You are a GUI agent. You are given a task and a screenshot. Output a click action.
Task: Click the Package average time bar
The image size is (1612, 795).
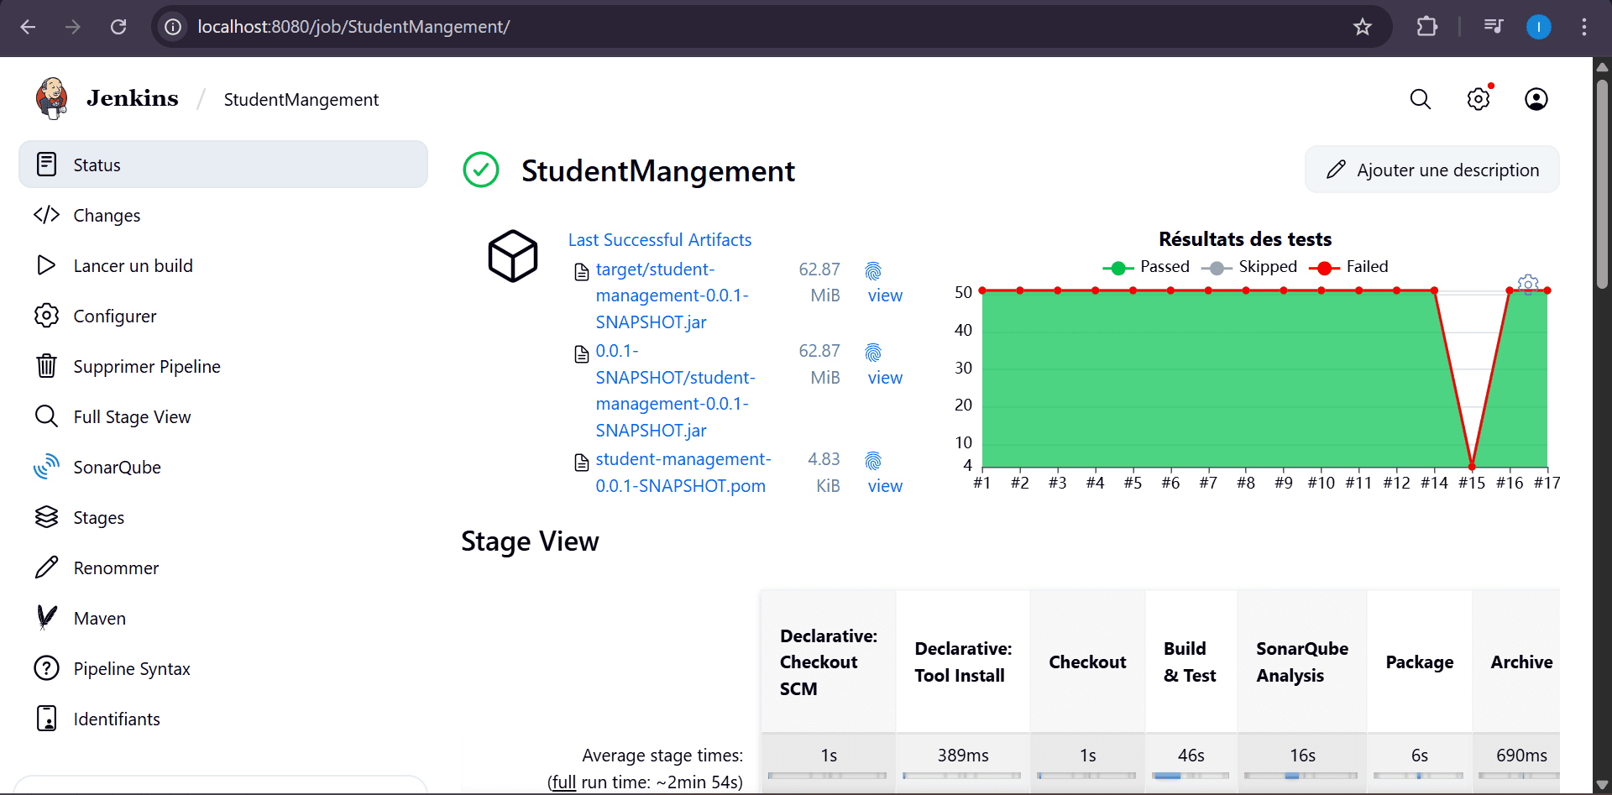coord(1419,776)
